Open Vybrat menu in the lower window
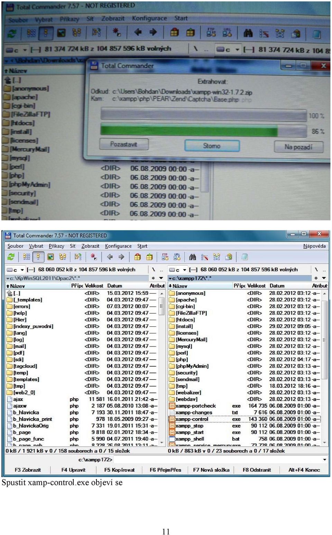The image size is (332, 535). point(36,246)
